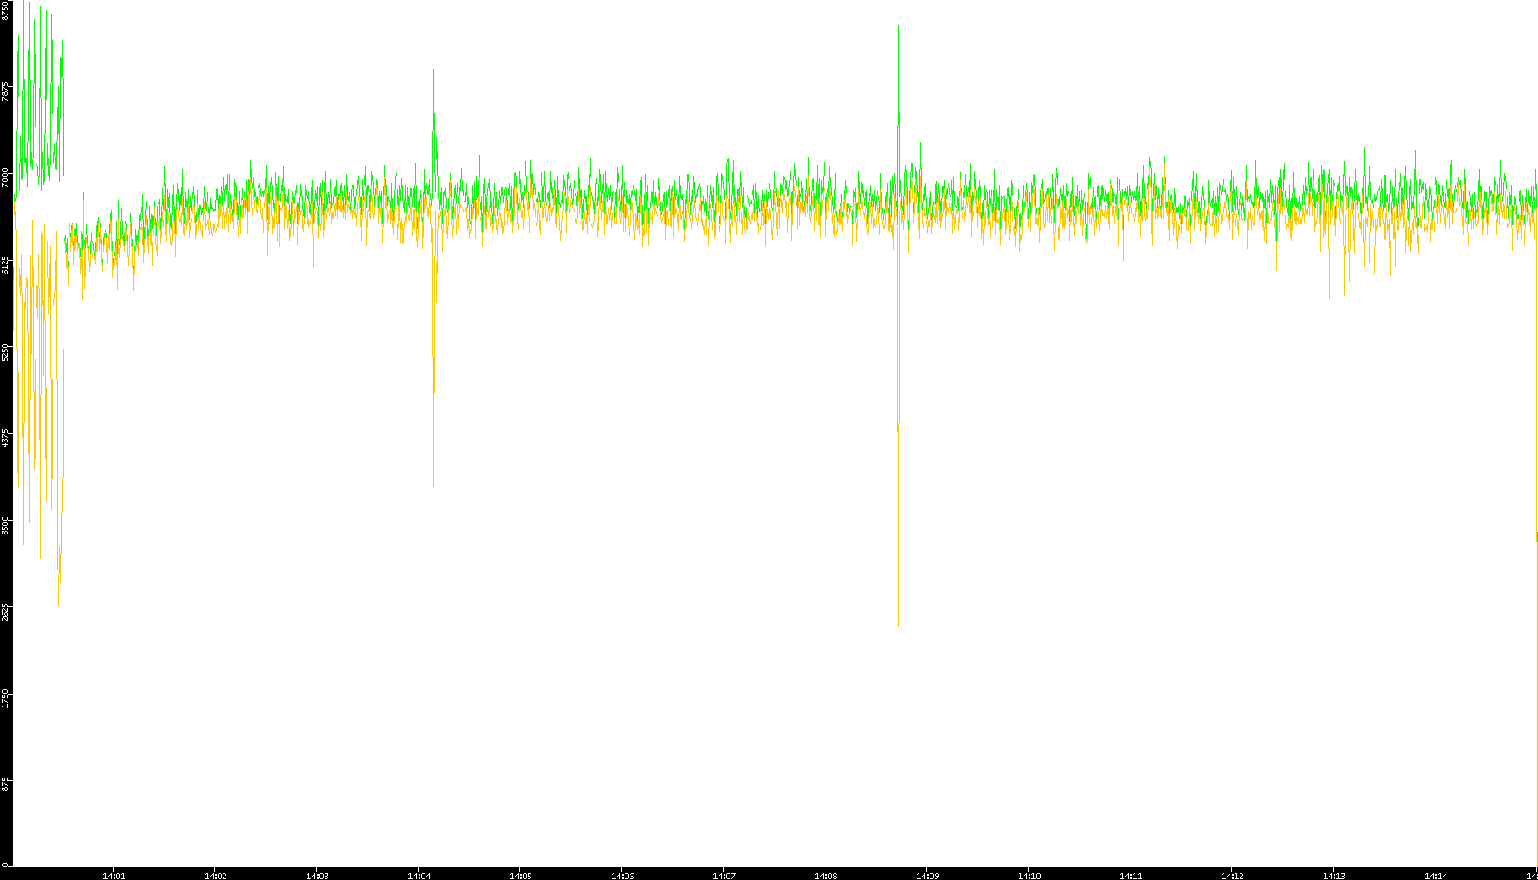Select the 14:07 time axis label
Viewport: 1538px width, 880px height.
click(724, 876)
